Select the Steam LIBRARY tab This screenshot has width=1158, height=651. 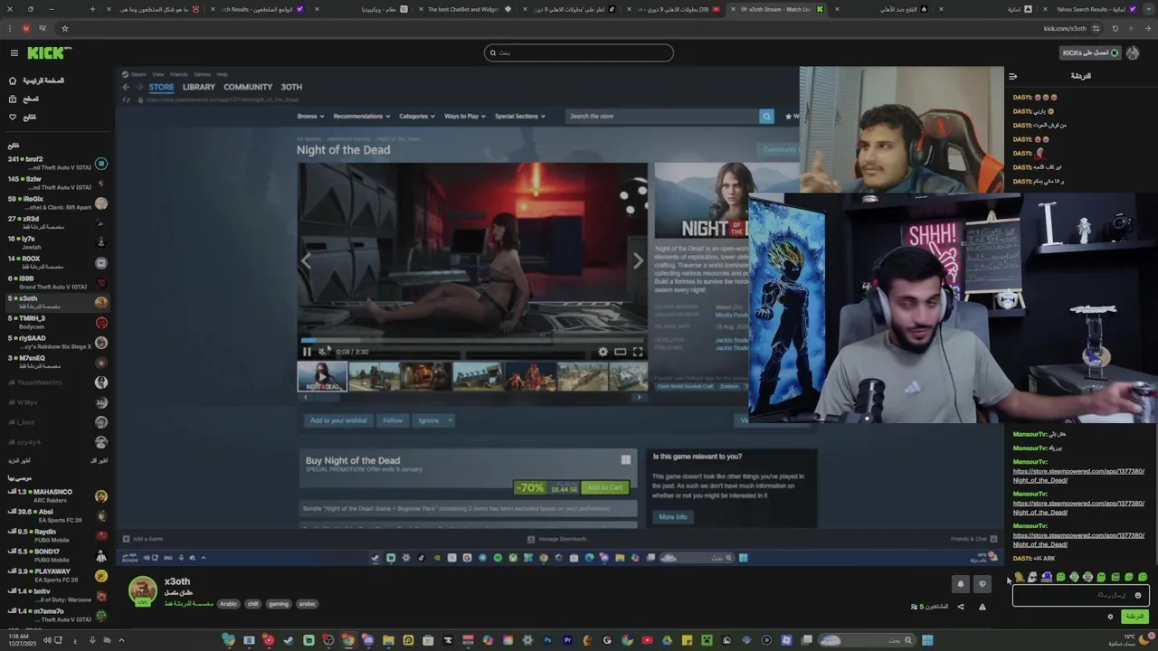click(x=199, y=87)
